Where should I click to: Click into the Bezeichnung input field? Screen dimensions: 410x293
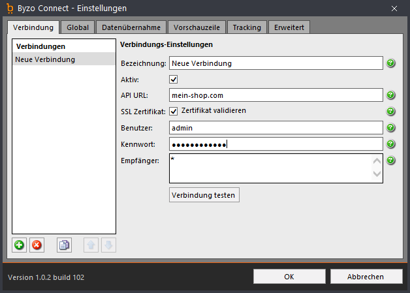[x=276, y=63]
